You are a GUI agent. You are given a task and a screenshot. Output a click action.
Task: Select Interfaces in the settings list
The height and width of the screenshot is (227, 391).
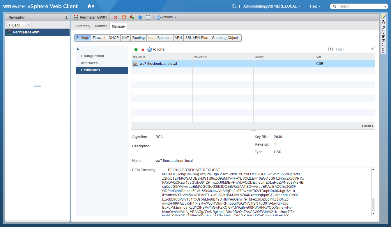click(x=89, y=63)
